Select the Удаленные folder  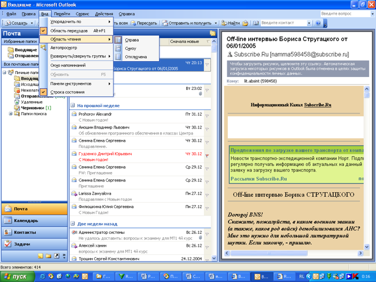(32, 102)
